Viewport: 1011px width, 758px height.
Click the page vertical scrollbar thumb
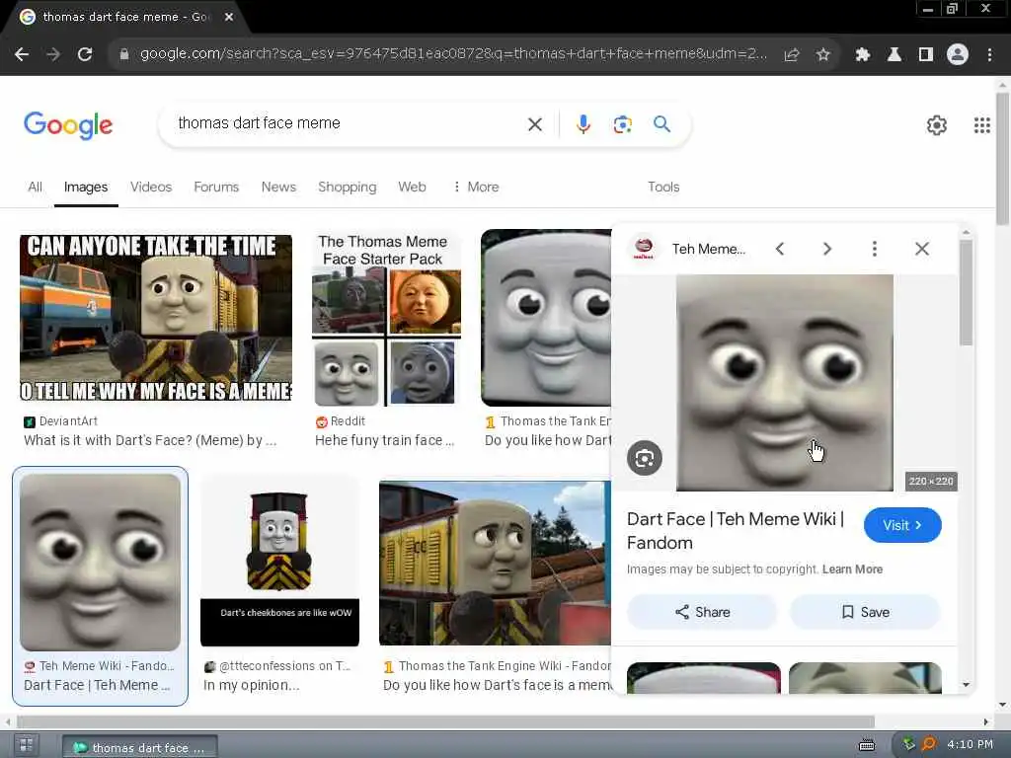point(1002,159)
